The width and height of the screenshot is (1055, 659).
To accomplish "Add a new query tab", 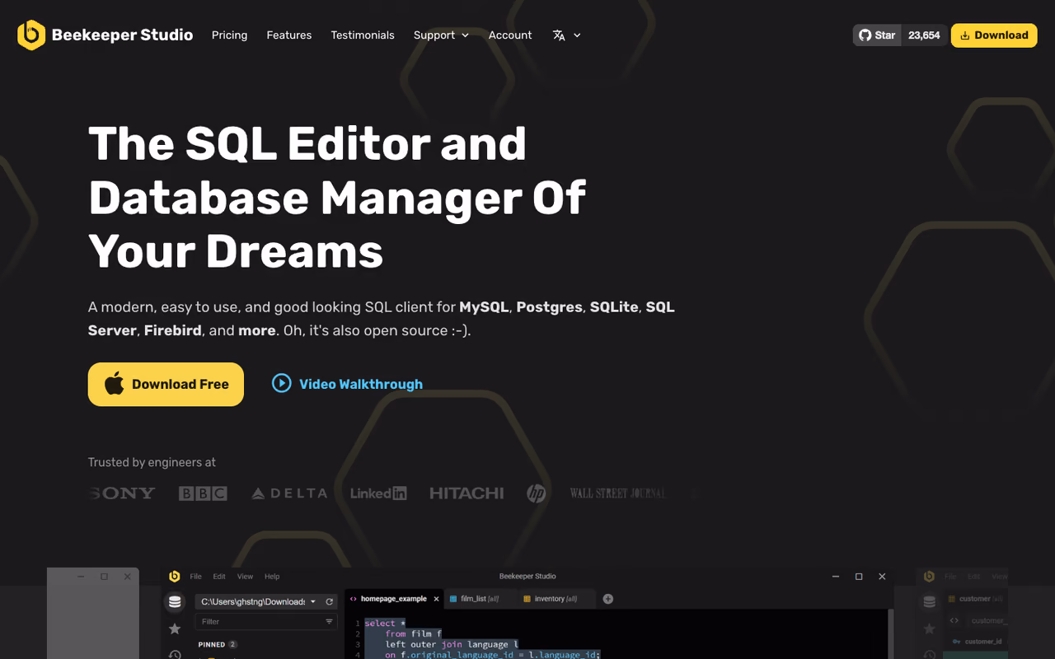I will (607, 599).
